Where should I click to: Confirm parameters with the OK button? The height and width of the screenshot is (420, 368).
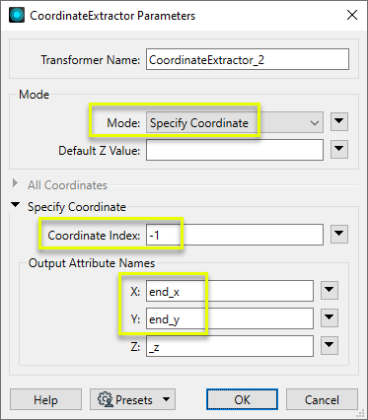click(242, 399)
